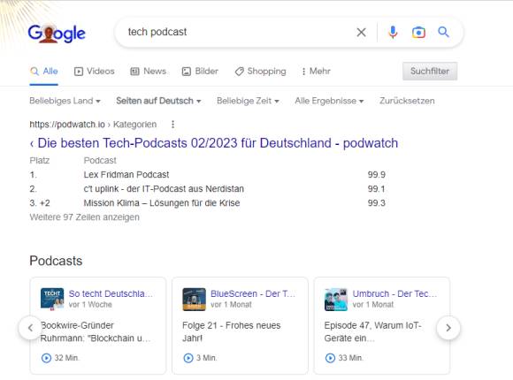
Task: Open the three-dot menu beside podwatch.io result
Action: (172, 125)
